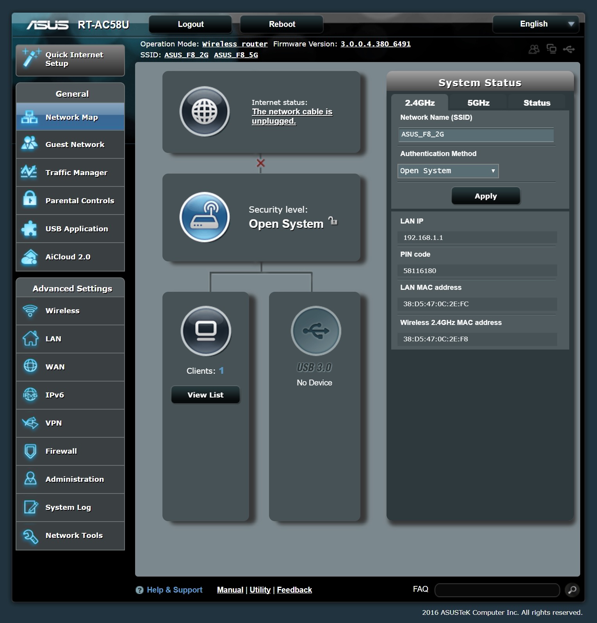Click the System Log notepad icon
Viewport: 597px width, 623px height.
[x=30, y=507]
